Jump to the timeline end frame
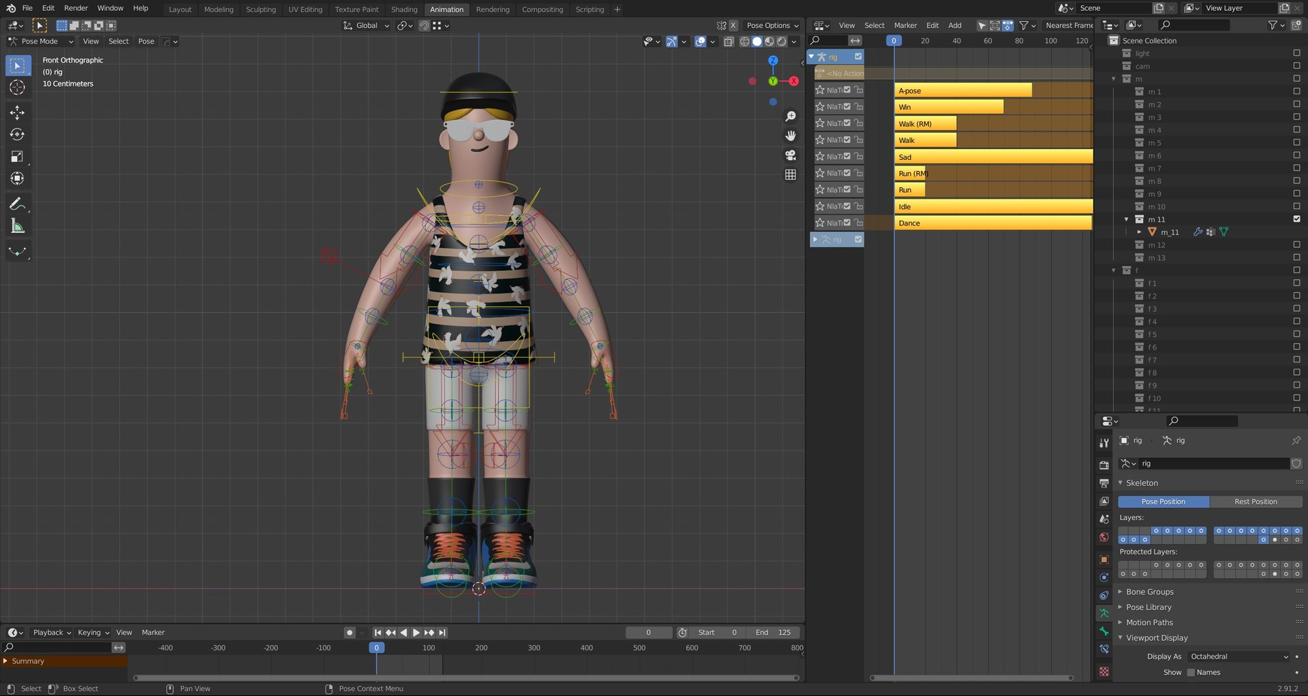The height and width of the screenshot is (696, 1308). (x=442, y=633)
